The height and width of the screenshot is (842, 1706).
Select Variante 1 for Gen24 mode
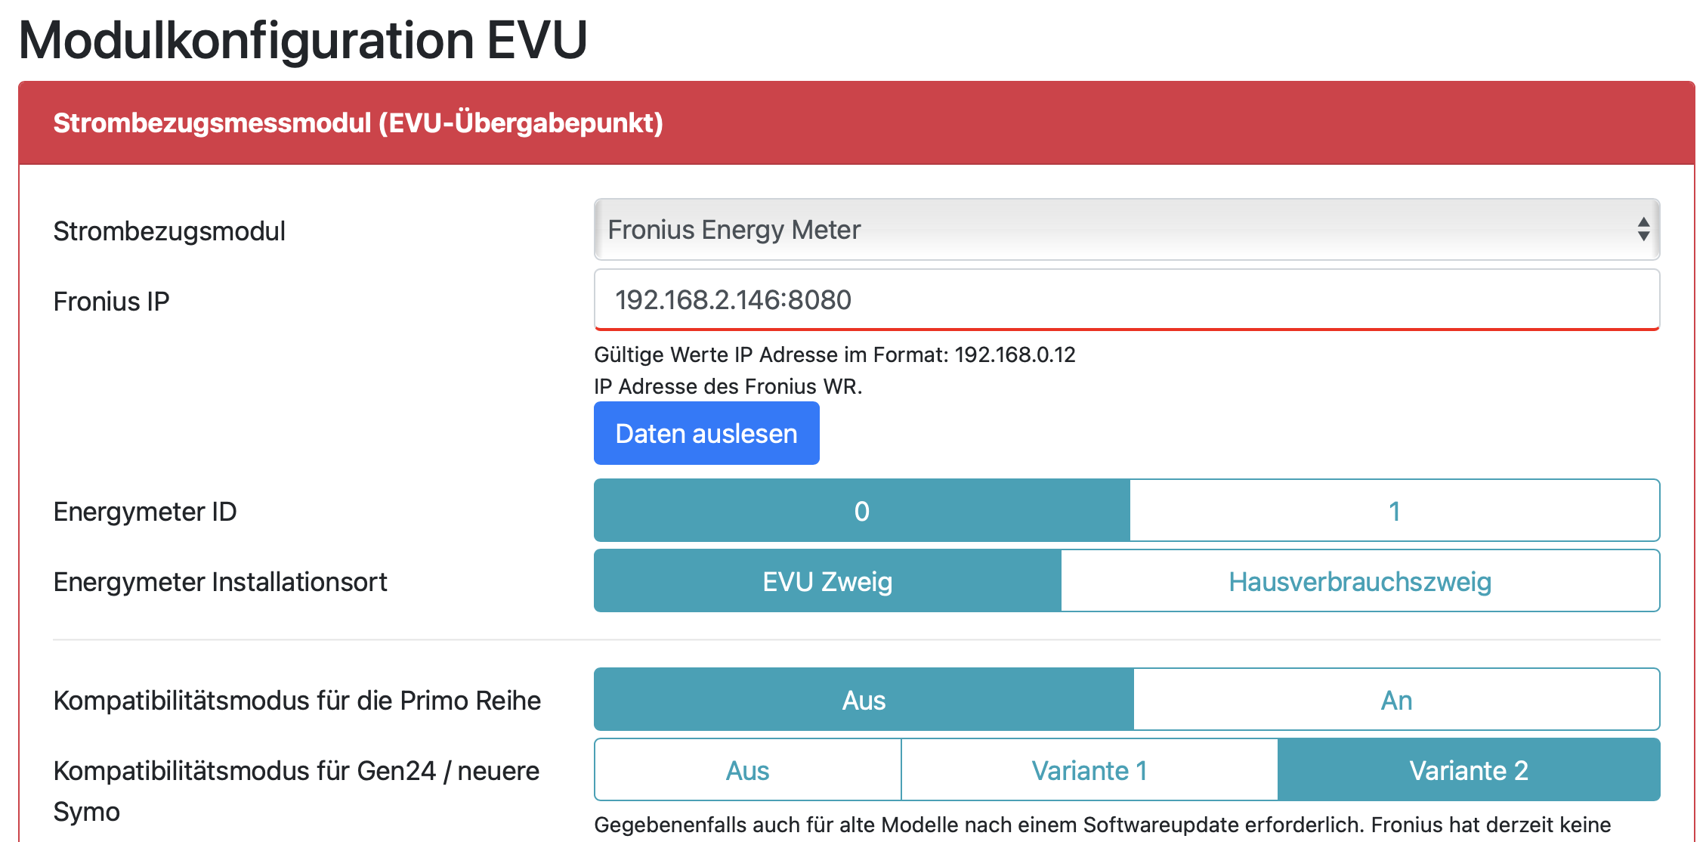[x=1089, y=770]
